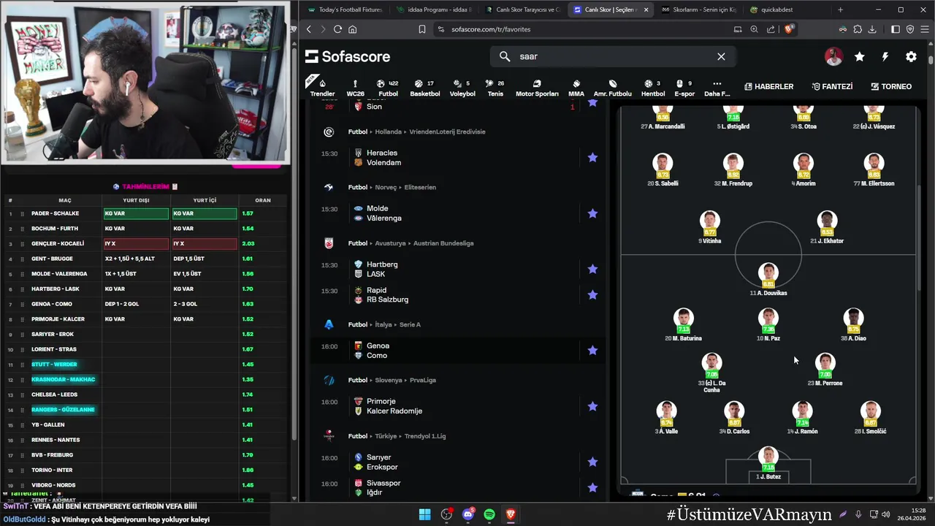Open player Vitinha in lineup
935x526 pixels.
[709, 228]
